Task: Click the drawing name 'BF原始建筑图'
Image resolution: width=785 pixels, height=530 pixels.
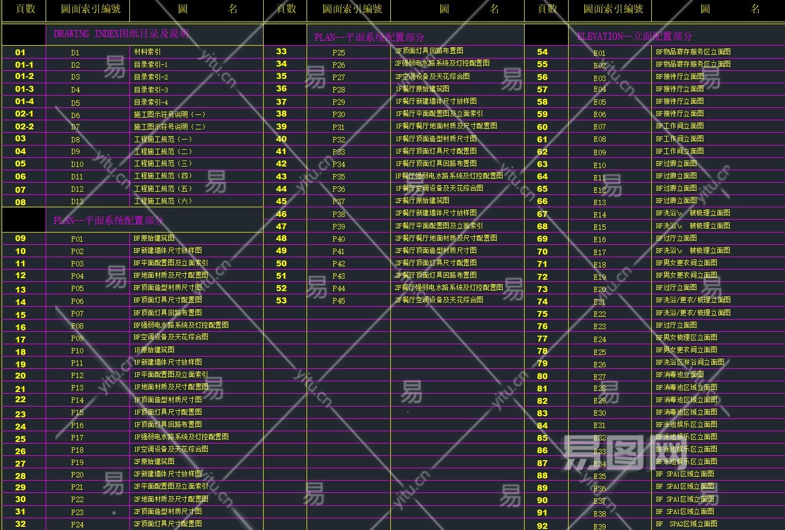Action: [x=154, y=238]
